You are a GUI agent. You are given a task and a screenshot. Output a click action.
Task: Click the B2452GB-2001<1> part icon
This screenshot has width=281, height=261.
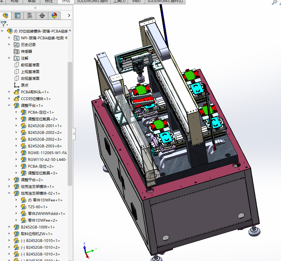23,126
